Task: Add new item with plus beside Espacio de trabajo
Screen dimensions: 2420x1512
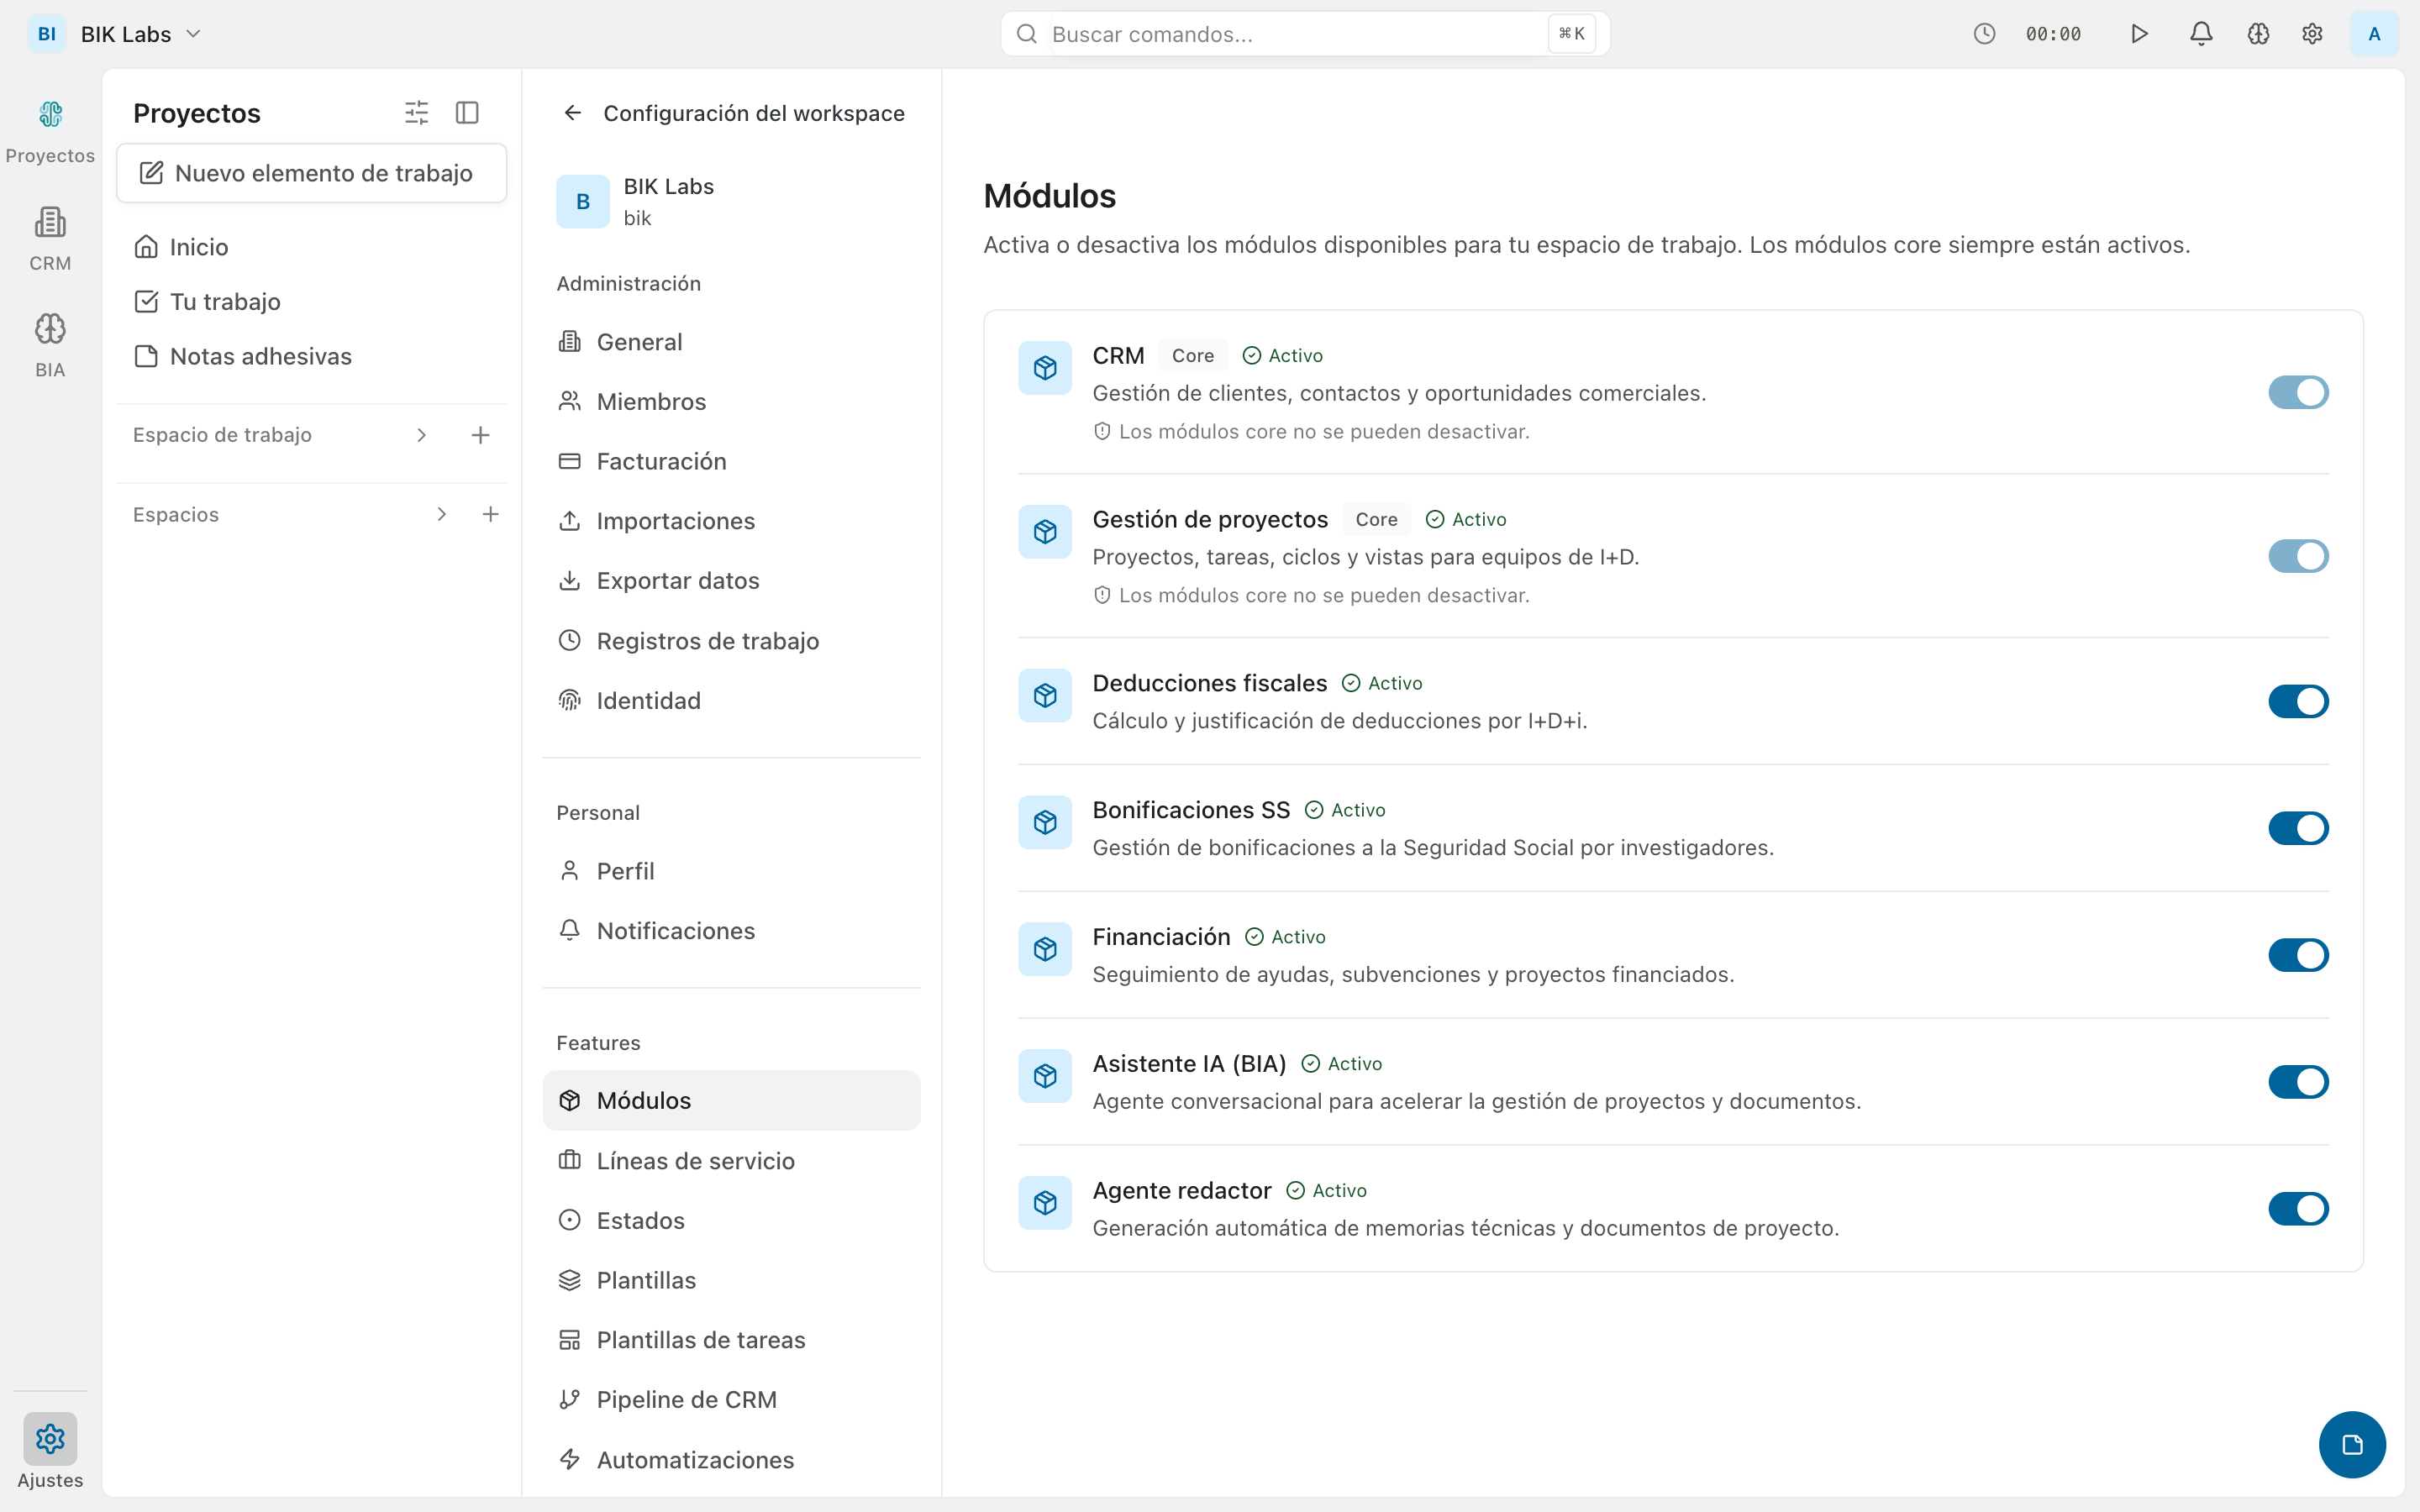Action: 480,435
